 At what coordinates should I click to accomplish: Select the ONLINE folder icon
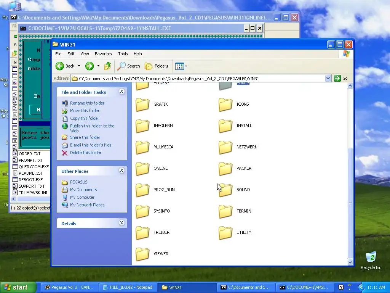[x=142, y=169]
